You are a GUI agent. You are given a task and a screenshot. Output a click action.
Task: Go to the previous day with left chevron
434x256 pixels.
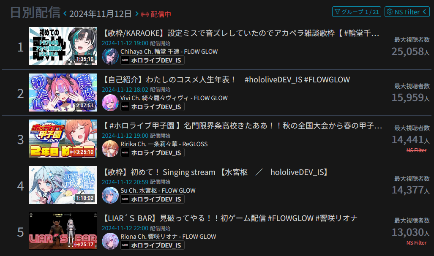tap(65, 14)
